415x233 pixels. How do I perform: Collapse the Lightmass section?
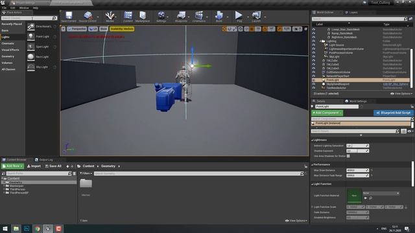pos(313,140)
